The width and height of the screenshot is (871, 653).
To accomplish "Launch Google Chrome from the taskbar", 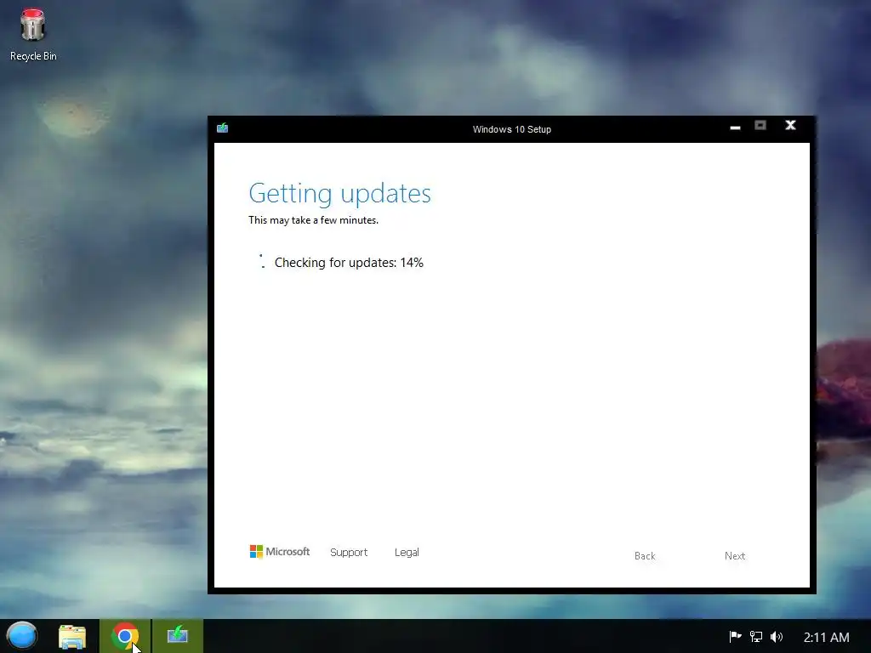I will point(125,636).
